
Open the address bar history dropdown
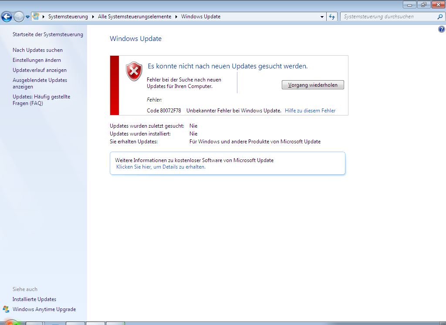(322, 17)
